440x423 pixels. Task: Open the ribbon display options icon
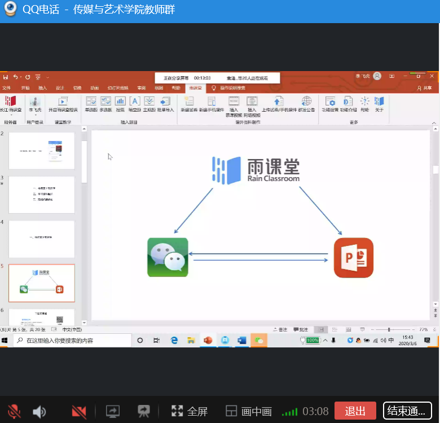point(391,76)
